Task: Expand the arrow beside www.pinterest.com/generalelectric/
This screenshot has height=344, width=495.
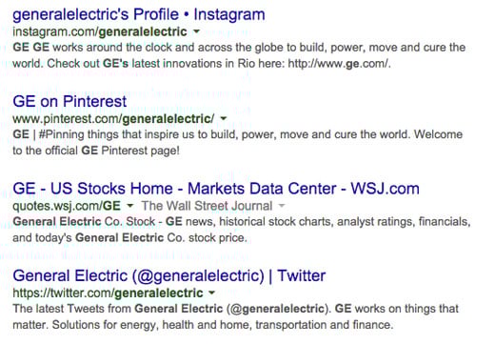Action: point(224,118)
